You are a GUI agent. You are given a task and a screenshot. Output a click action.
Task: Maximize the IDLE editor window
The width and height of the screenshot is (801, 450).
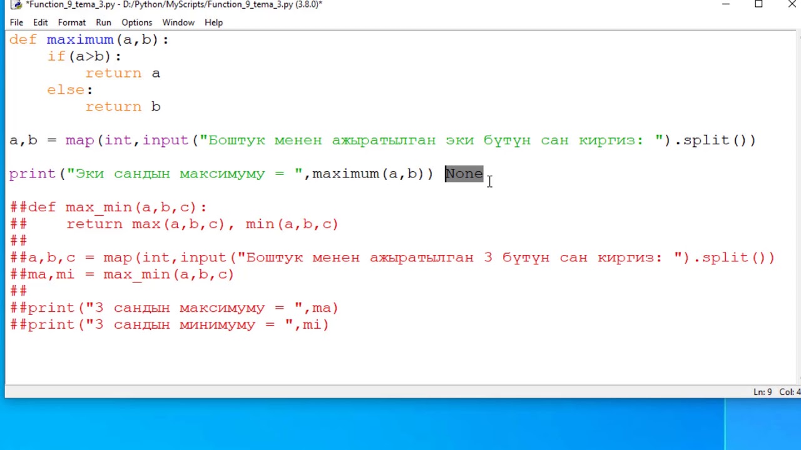(758, 4)
